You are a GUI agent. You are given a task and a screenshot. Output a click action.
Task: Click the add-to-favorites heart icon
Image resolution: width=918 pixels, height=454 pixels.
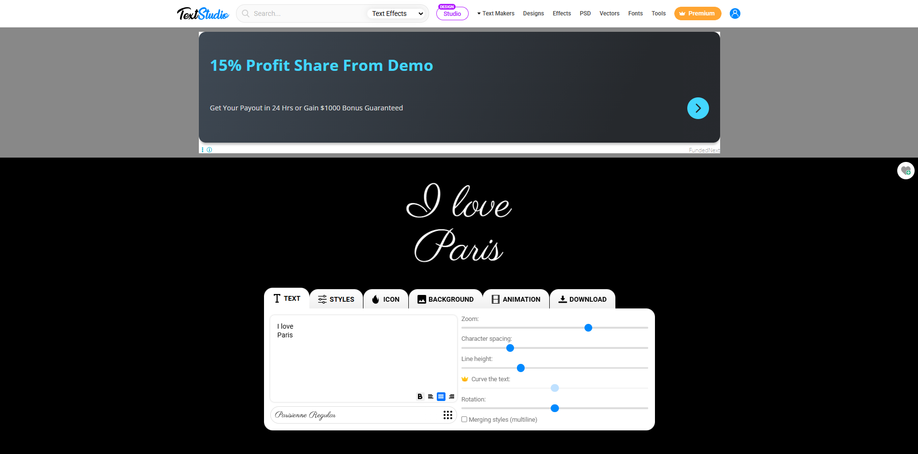click(x=905, y=171)
